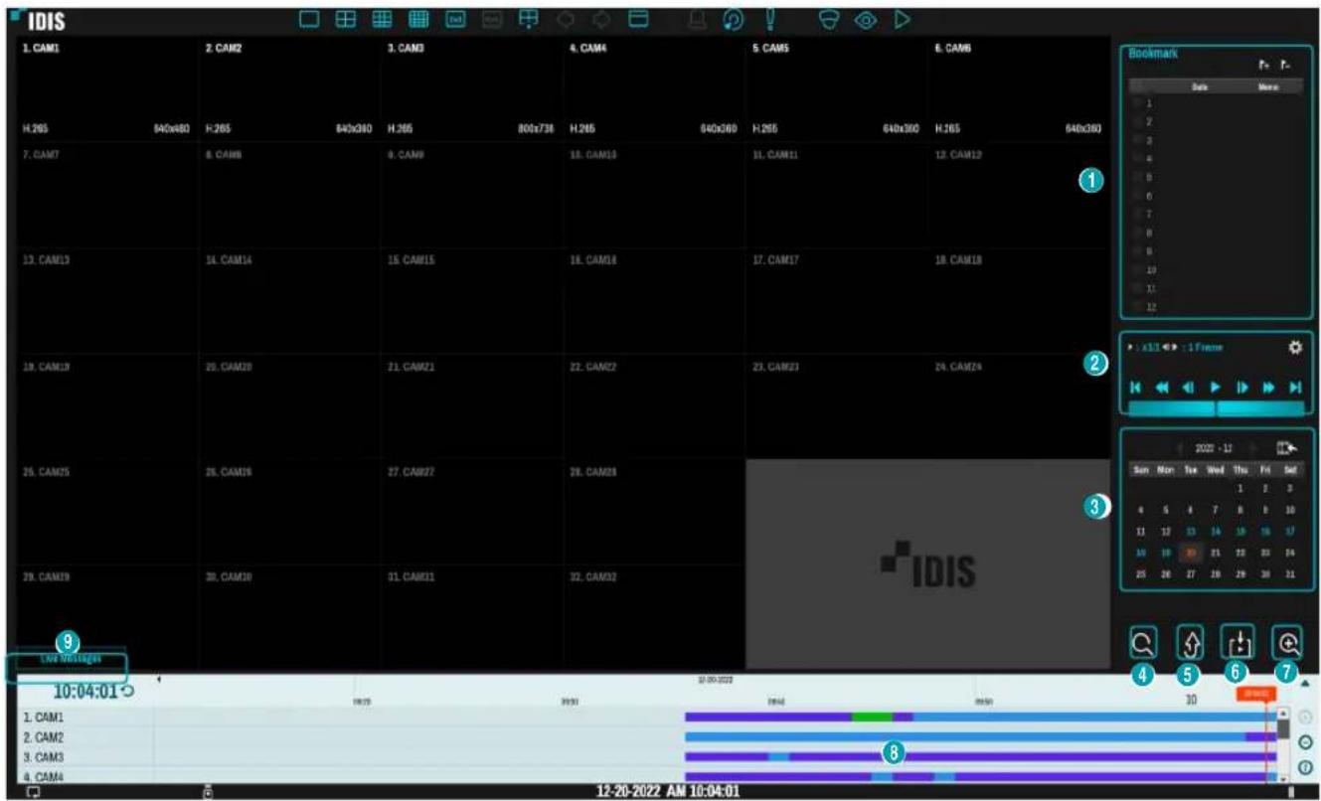Adjust the playback speed slider bar
Viewport: 1321px width, 801px height.
click(x=1216, y=407)
